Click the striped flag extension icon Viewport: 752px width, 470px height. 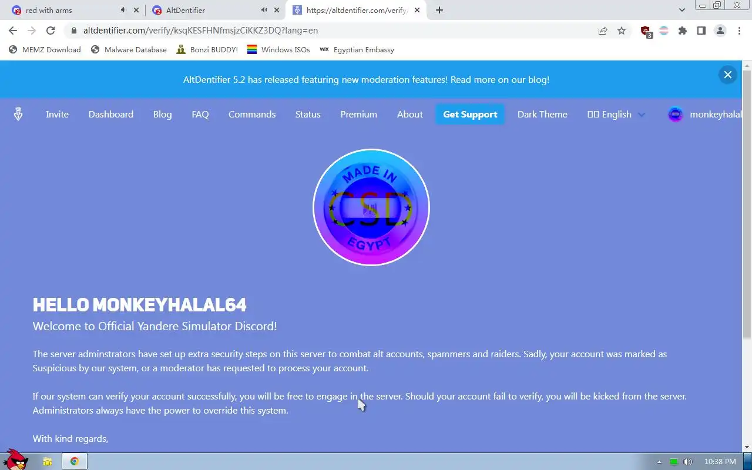(x=664, y=31)
